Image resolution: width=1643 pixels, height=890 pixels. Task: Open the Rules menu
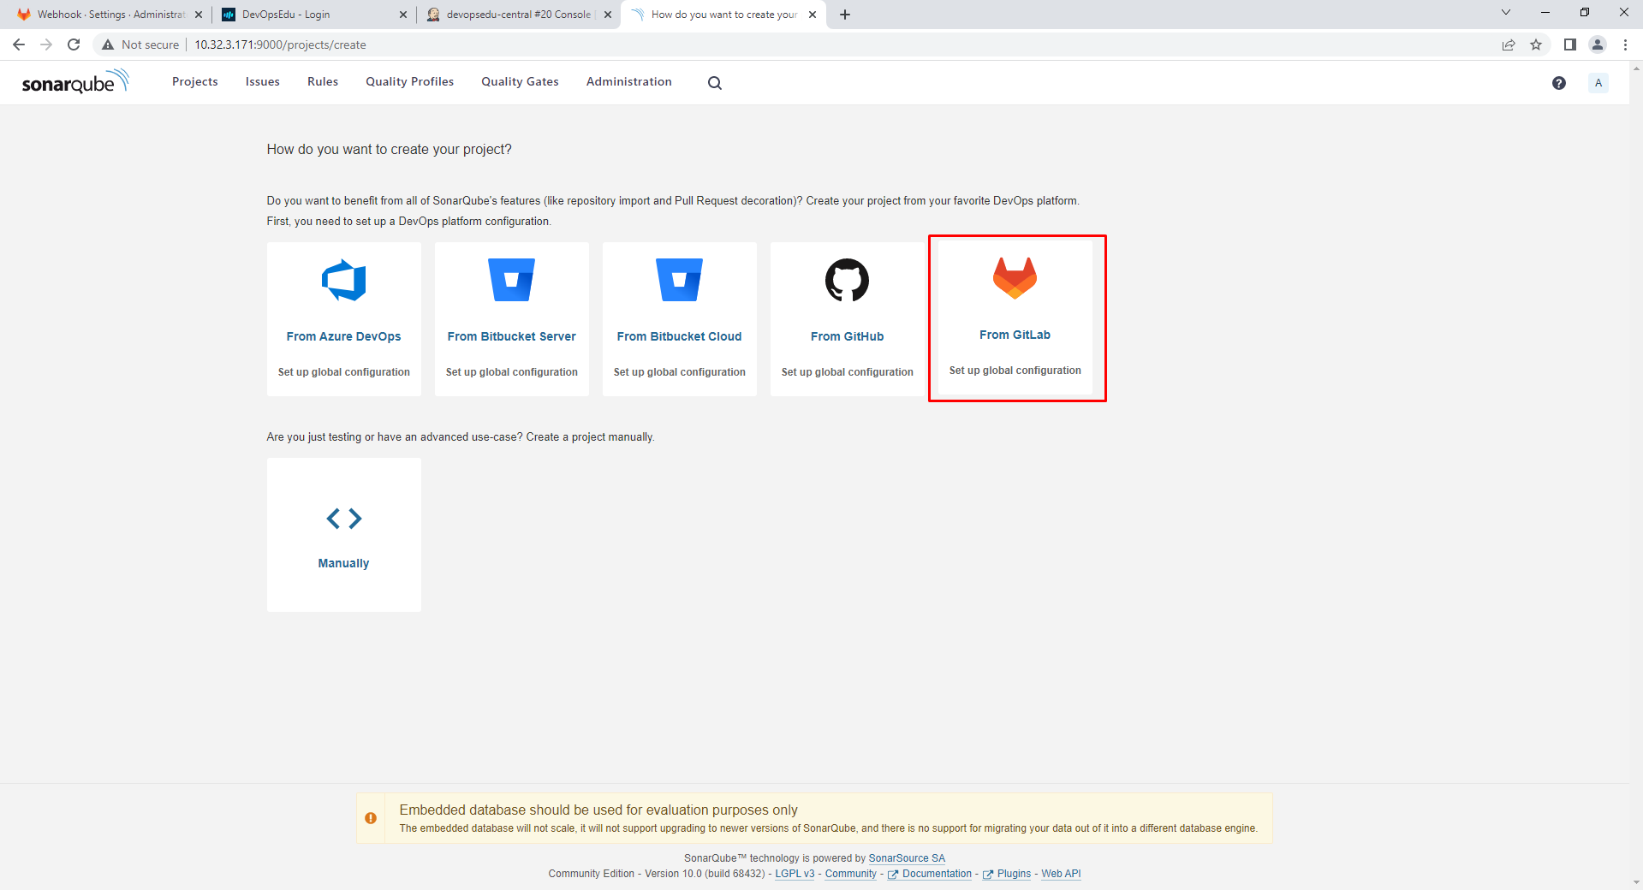coord(323,81)
